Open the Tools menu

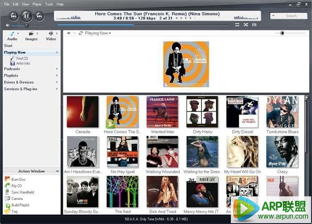tap(49, 4)
